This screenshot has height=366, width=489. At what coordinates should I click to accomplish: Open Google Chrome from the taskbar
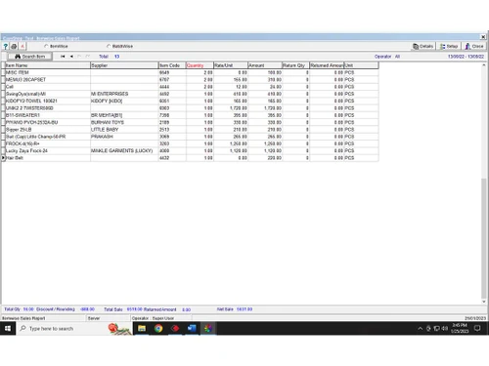coord(158,329)
